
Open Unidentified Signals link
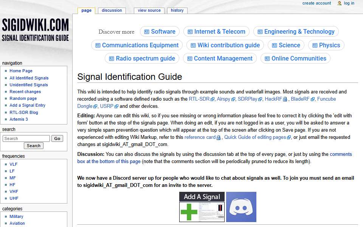click(29, 85)
